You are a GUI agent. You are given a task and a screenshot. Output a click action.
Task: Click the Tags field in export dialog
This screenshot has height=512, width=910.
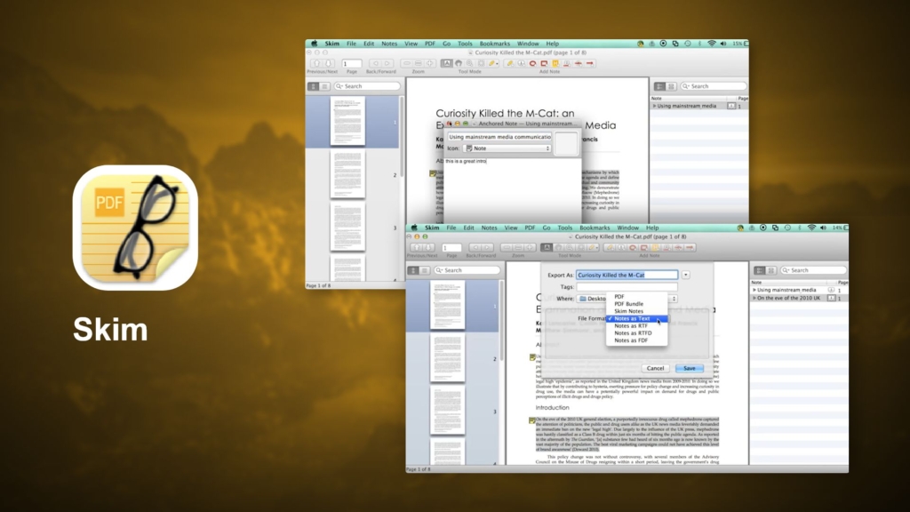pyautogui.click(x=627, y=287)
